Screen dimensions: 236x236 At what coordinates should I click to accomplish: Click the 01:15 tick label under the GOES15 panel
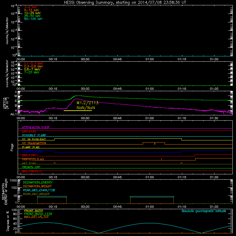[182, 118]
